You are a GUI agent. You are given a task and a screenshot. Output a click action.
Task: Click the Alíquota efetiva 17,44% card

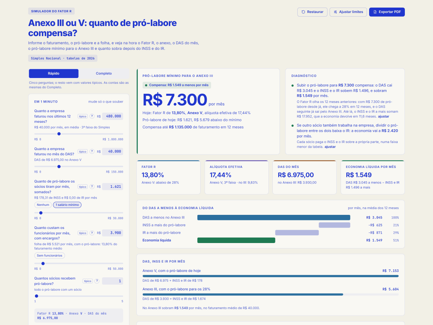(237, 177)
